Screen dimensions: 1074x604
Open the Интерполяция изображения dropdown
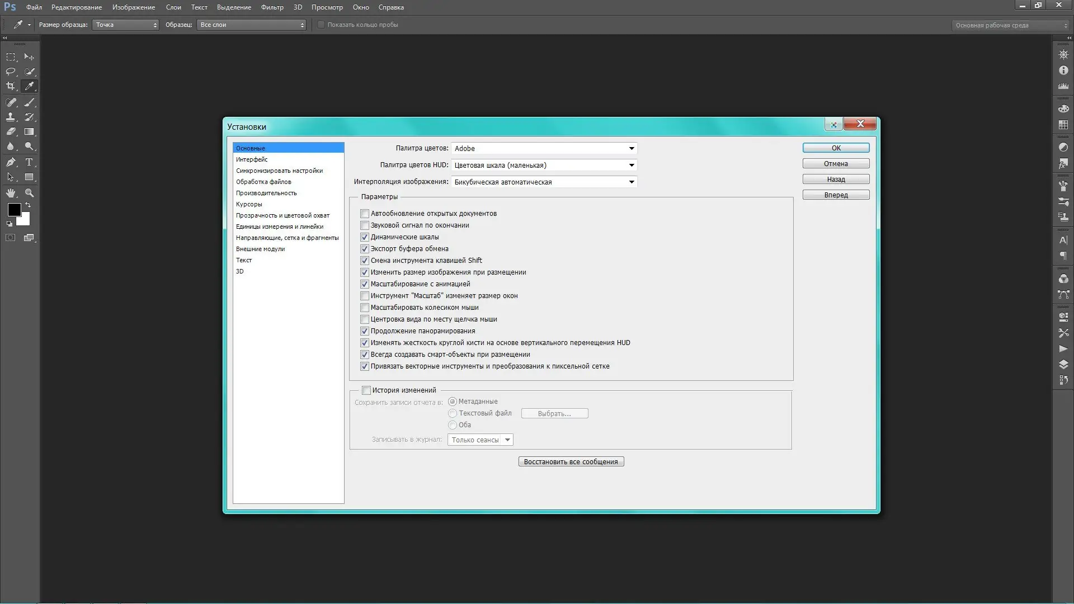coord(543,182)
